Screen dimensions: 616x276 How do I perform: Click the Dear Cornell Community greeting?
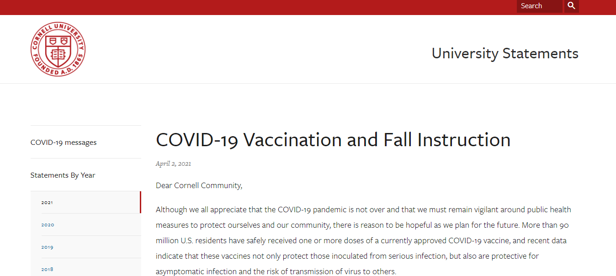(x=199, y=185)
